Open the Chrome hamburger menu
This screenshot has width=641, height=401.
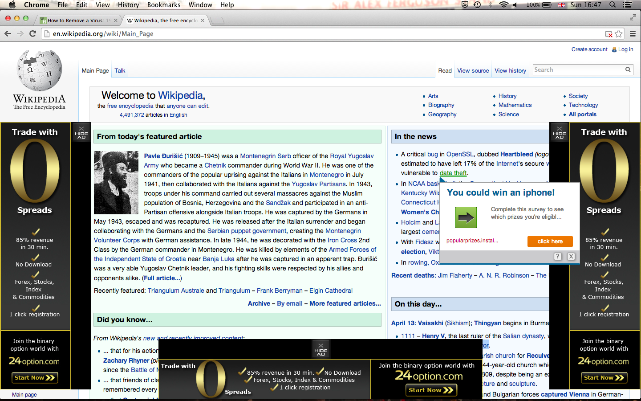tap(633, 34)
